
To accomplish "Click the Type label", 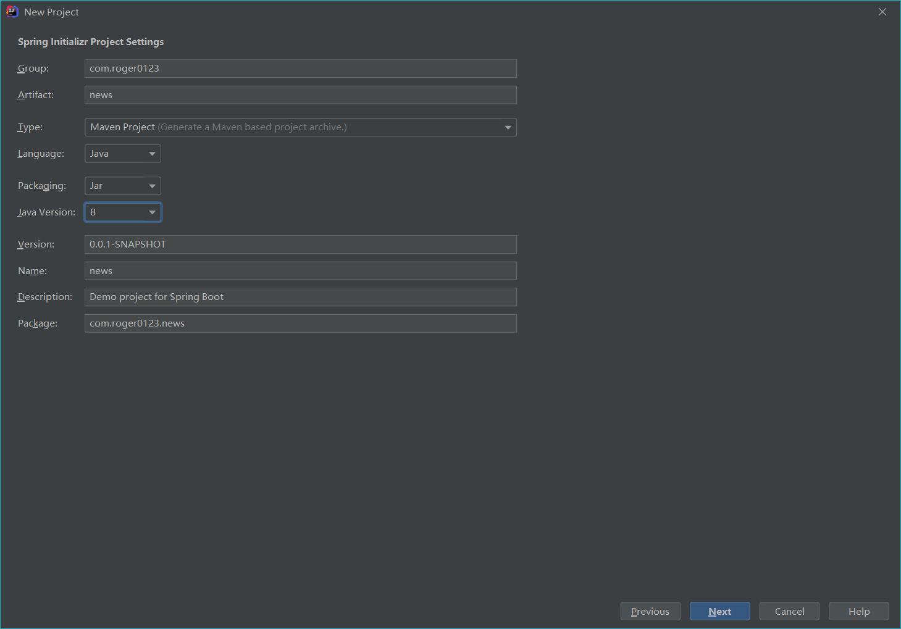I will [x=30, y=127].
